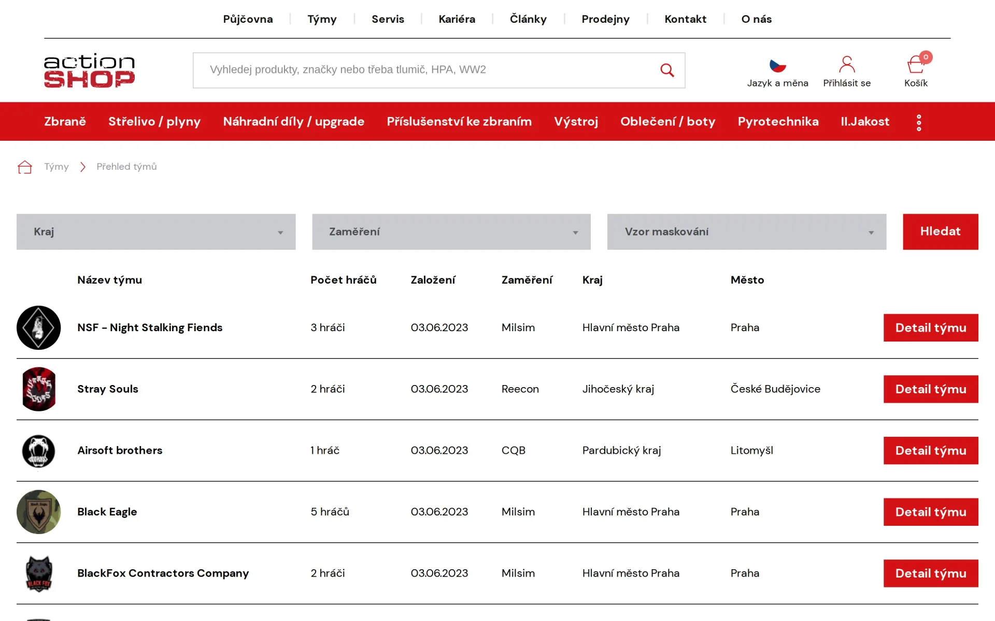The width and height of the screenshot is (995, 621).
Task: Select the Výstroj category
Action: point(576,122)
